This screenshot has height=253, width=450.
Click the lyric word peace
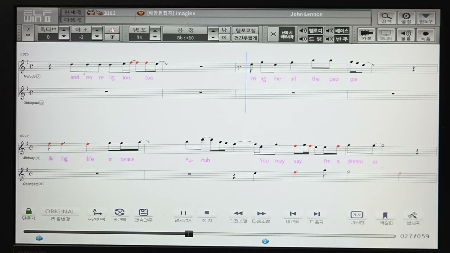(x=127, y=160)
